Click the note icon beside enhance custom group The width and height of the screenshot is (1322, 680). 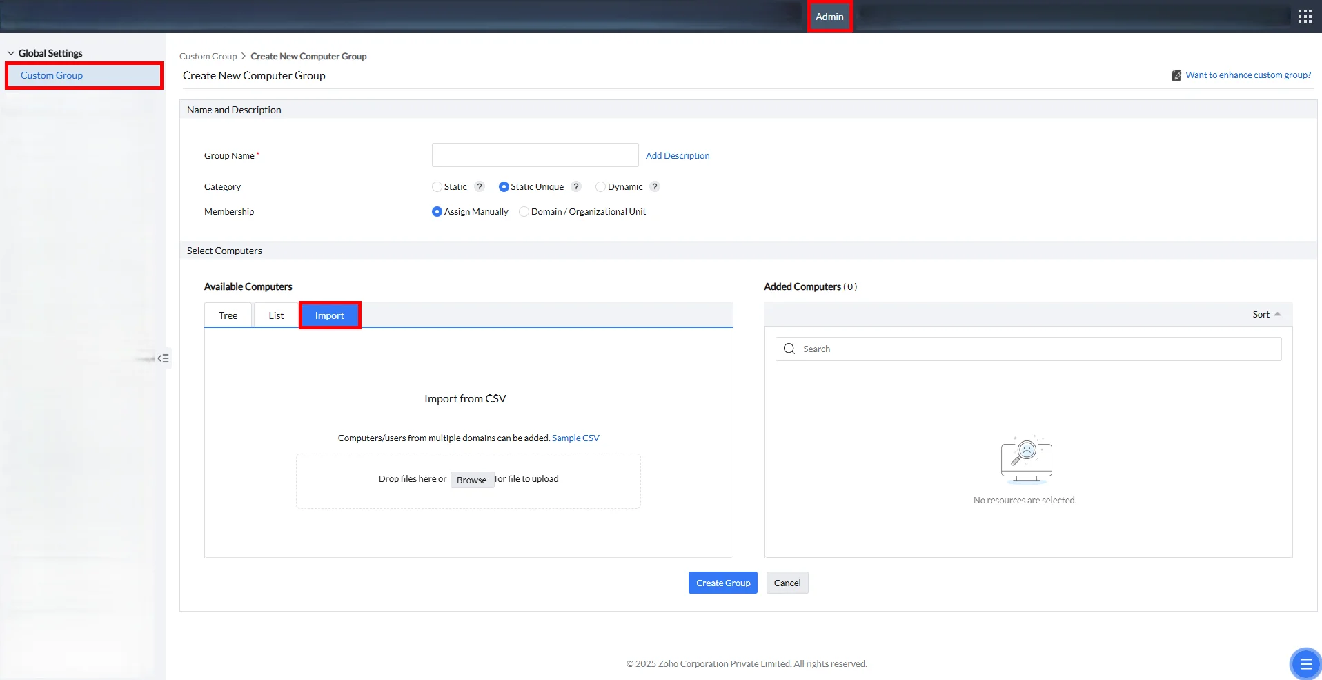(1176, 75)
